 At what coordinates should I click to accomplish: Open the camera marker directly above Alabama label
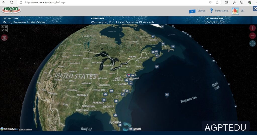coord(104,100)
